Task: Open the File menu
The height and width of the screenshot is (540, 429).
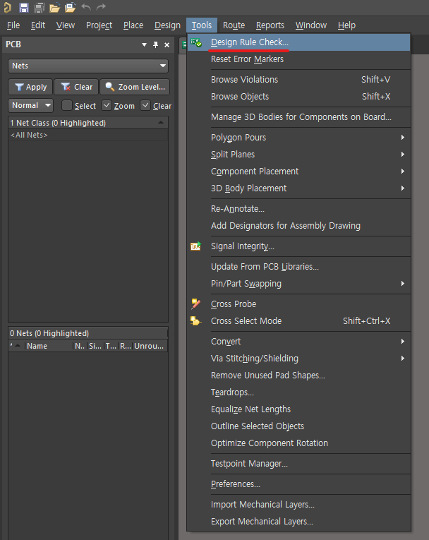Action: [13, 25]
